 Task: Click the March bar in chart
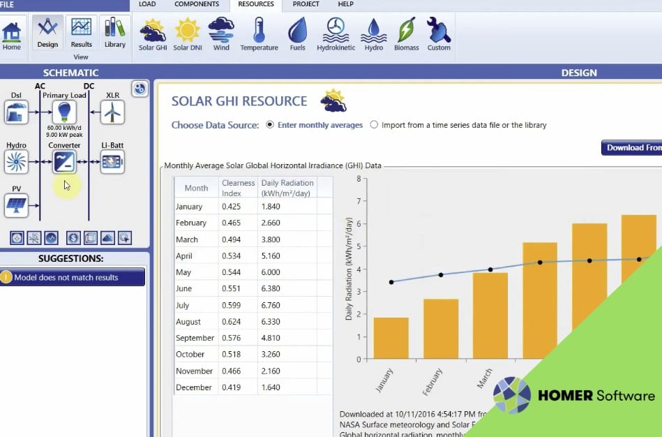click(x=490, y=316)
